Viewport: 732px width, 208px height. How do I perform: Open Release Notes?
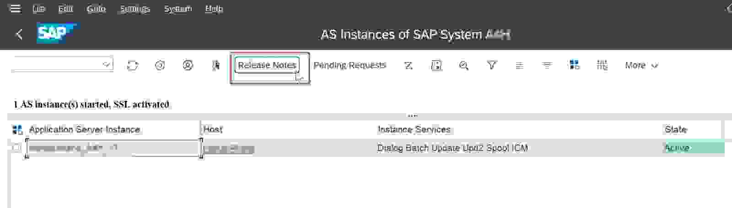pos(267,65)
